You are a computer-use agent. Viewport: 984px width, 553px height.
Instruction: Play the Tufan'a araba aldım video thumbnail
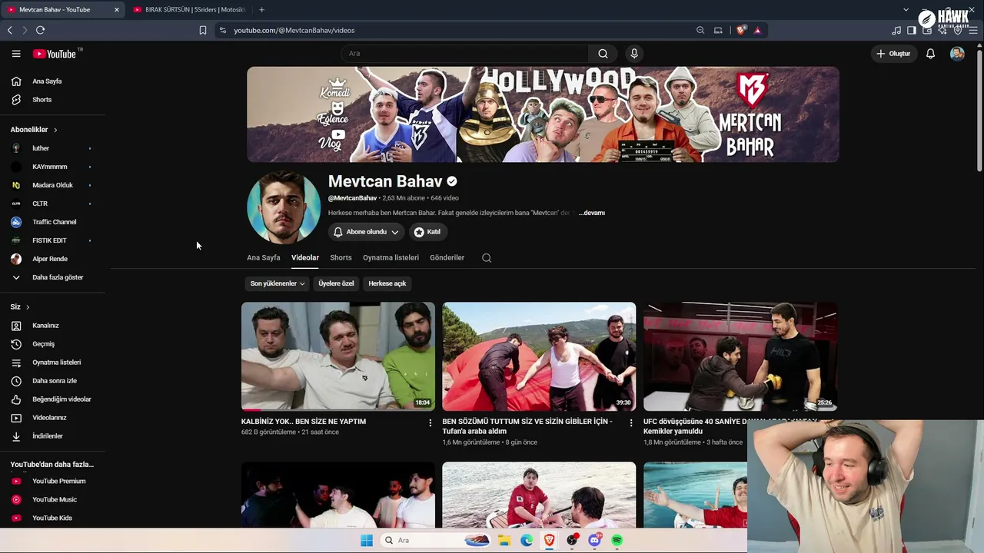[539, 356]
